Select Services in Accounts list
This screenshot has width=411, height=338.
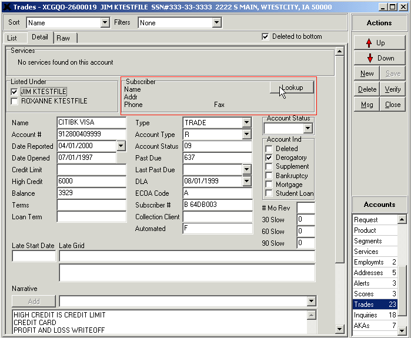point(375,252)
